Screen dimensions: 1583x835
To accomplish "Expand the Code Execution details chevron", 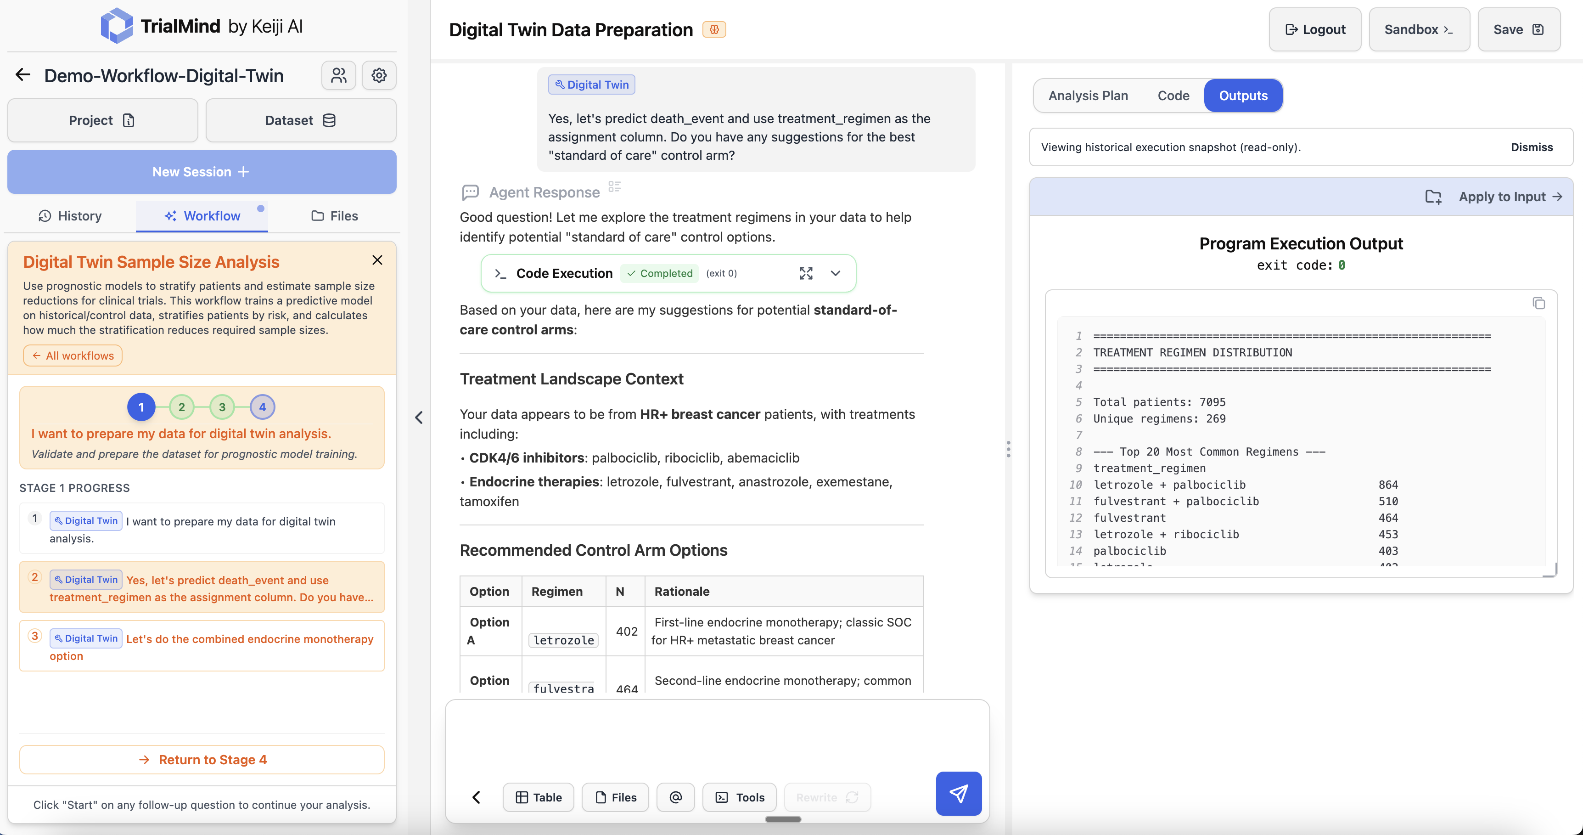I will (835, 273).
